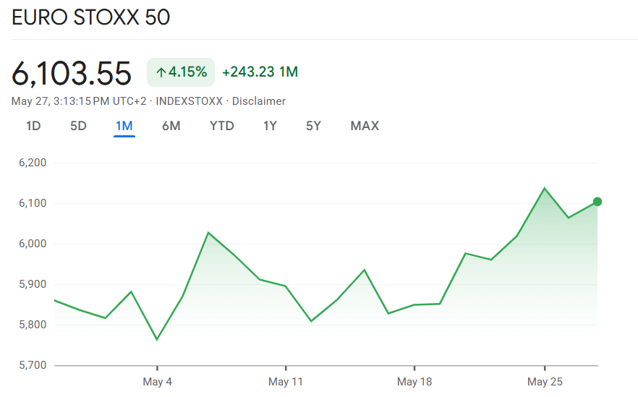
Task: Click the +243.23 1M change text
Action: click(x=260, y=72)
